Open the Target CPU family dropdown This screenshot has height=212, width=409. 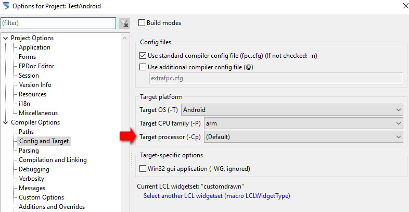pos(303,123)
